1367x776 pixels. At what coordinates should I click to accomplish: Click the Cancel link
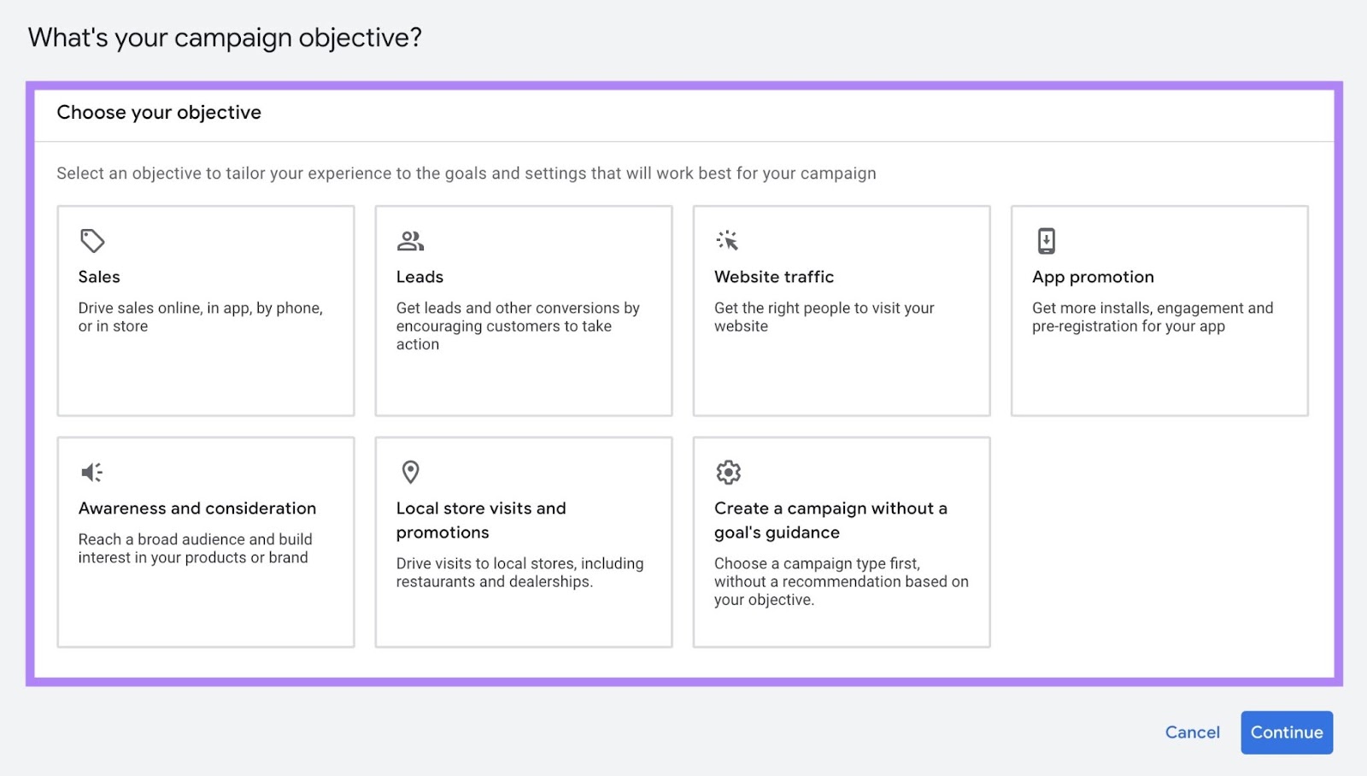coord(1193,732)
